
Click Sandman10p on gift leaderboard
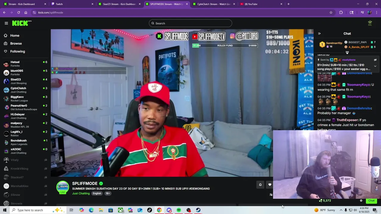point(334,43)
